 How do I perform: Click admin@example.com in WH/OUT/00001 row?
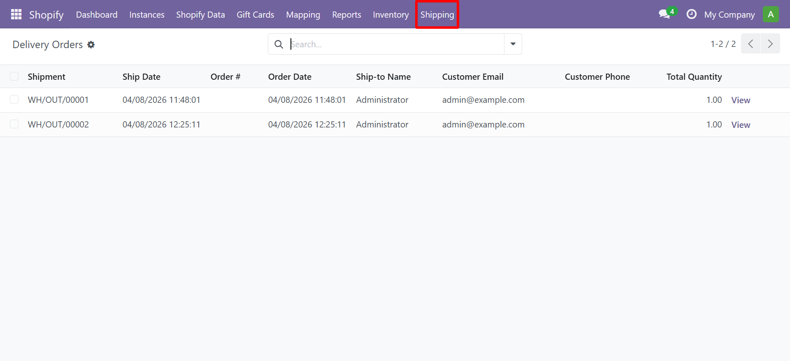(483, 100)
